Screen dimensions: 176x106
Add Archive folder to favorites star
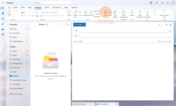click(x=47, y=24)
